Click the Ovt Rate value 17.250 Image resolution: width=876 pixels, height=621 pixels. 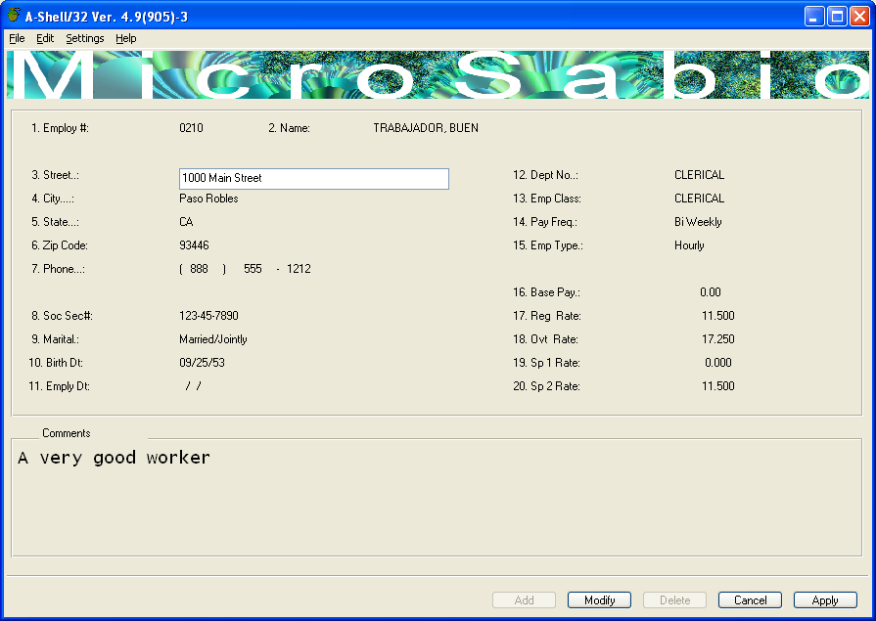click(717, 339)
